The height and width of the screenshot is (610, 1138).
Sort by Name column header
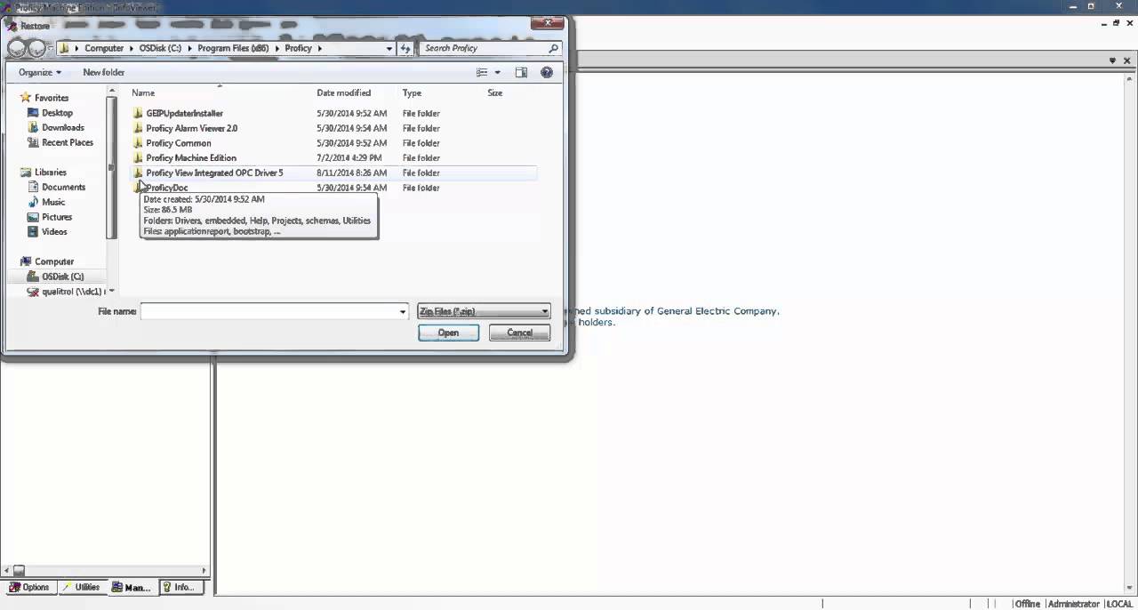[143, 92]
